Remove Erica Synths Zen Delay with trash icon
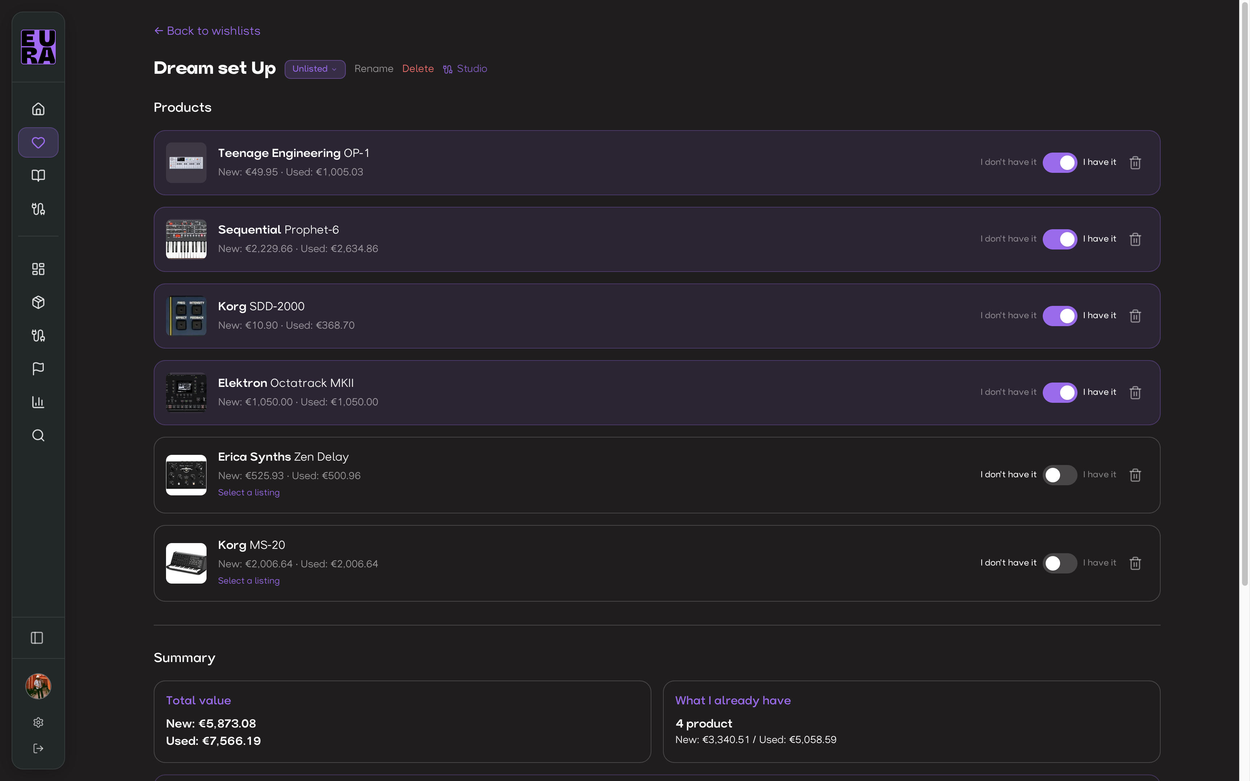 click(x=1135, y=475)
